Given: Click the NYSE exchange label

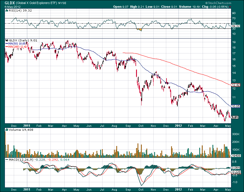Looking at the screenshot, I should click(x=62, y=3).
